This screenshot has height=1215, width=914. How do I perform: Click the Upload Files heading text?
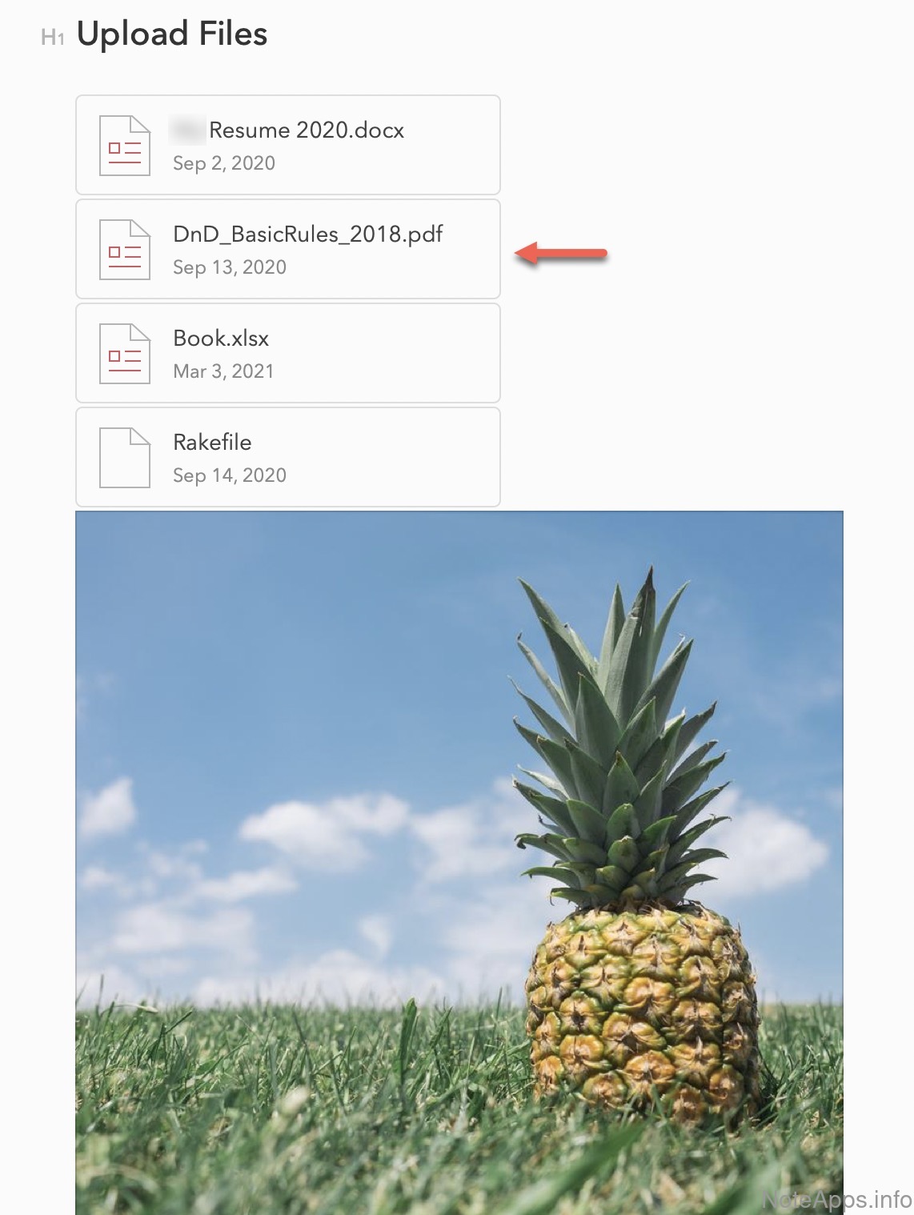point(172,34)
